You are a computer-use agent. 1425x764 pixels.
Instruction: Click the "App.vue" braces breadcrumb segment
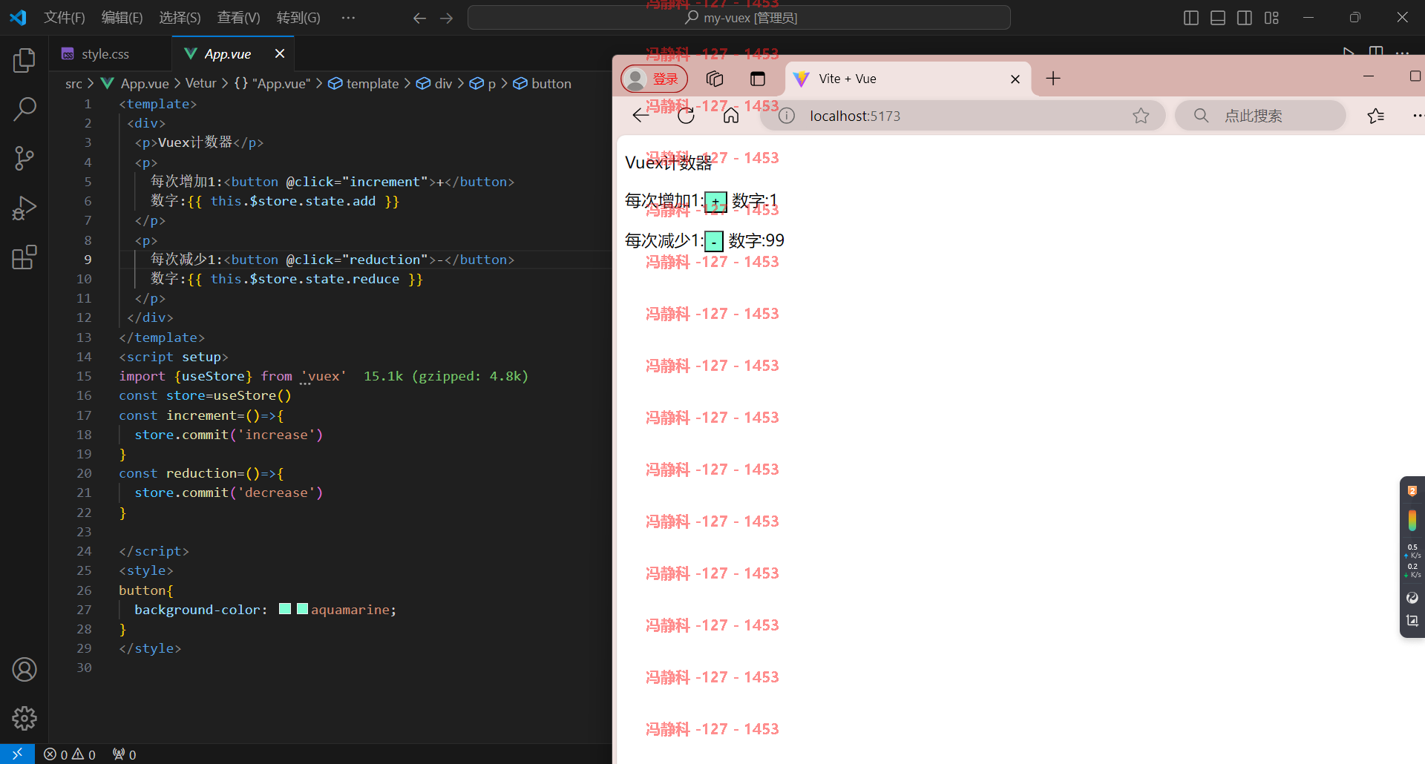point(272,84)
